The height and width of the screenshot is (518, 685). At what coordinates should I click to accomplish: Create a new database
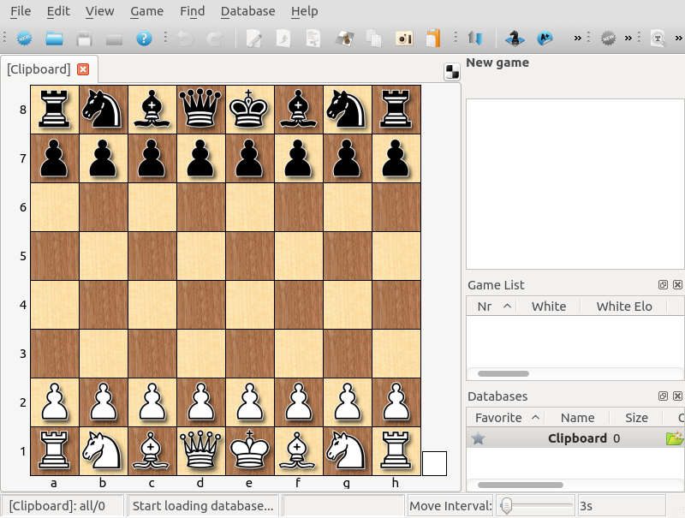click(24, 39)
